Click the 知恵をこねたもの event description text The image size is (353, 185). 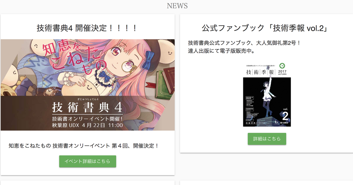[x=84, y=146]
